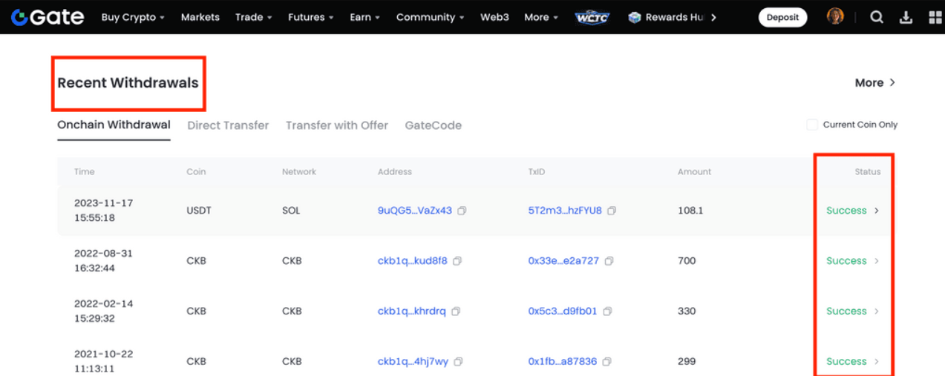Expand the Community dropdown menu
Screen dimensions: 945x376
click(x=430, y=17)
